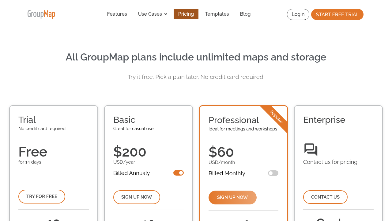Click SIGN UP NOW under Basic plan
The image size is (392, 221).
[x=137, y=197]
